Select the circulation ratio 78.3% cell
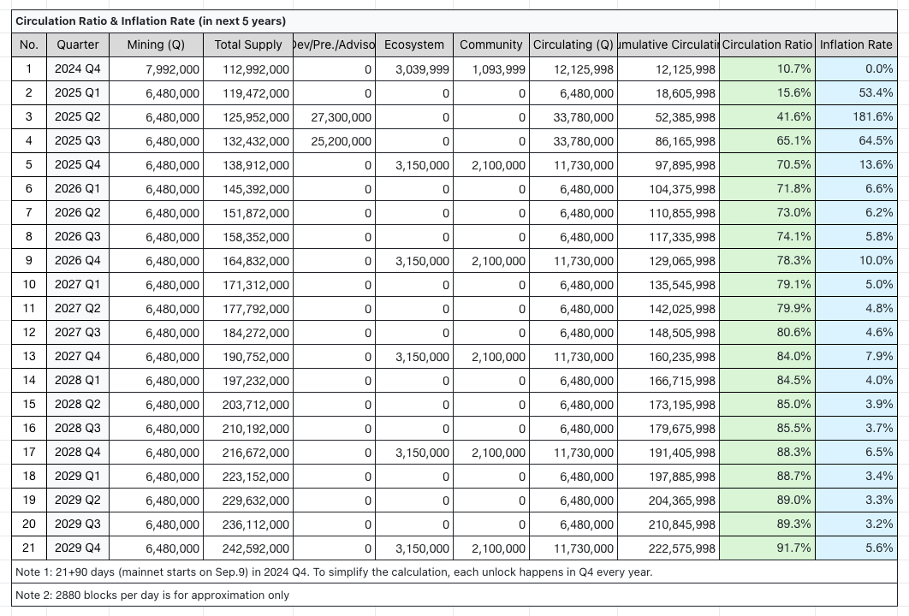Viewport: 909px width, 616px height. pyautogui.click(x=767, y=261)
